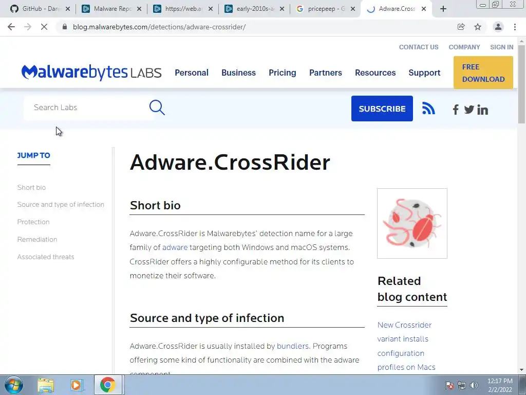Click the CrossRider bug illustration thumbnail

412,223
